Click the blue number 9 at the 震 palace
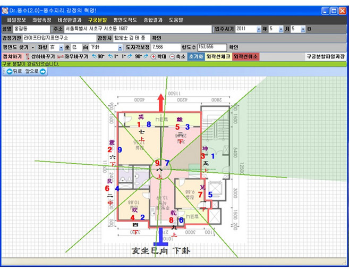 (x=120, y=149)
